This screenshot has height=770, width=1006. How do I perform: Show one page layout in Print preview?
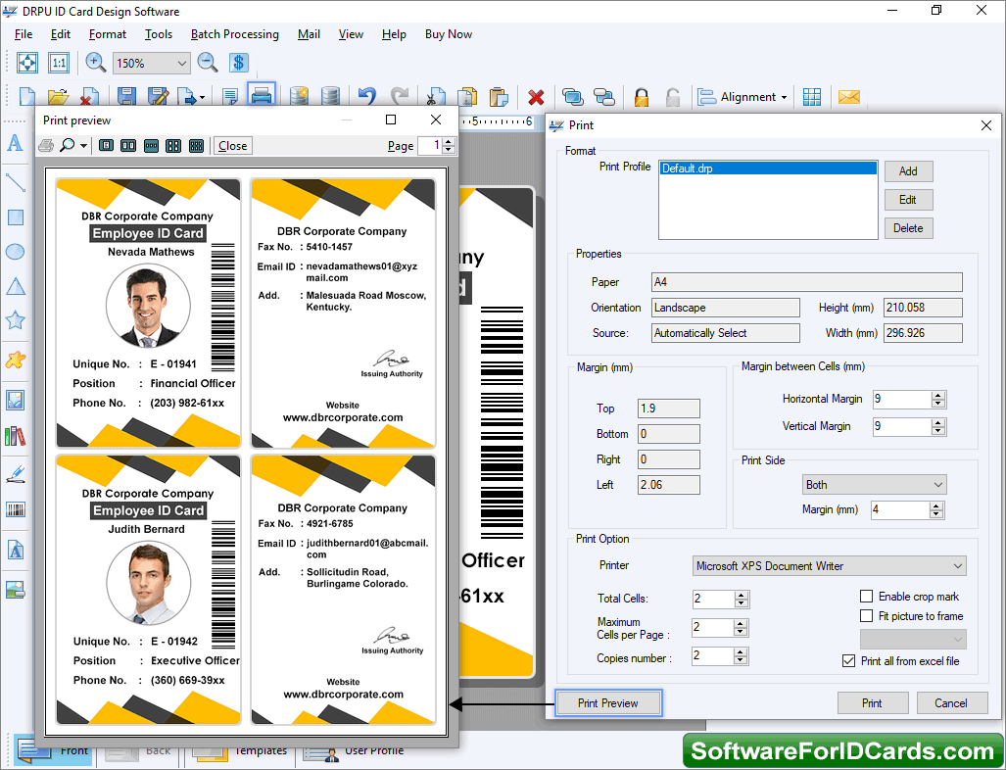pos(107,146)
